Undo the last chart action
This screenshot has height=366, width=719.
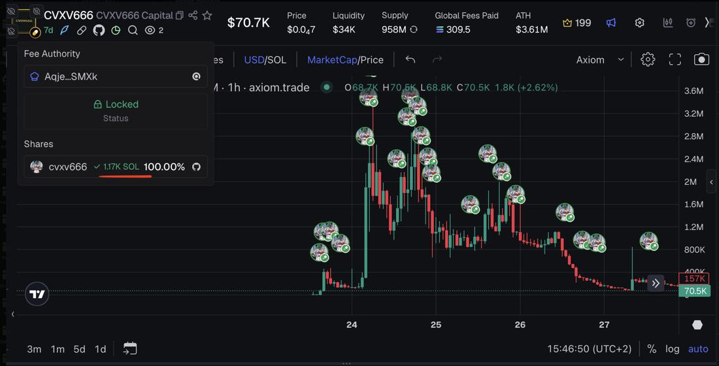(x=410, y=59)
